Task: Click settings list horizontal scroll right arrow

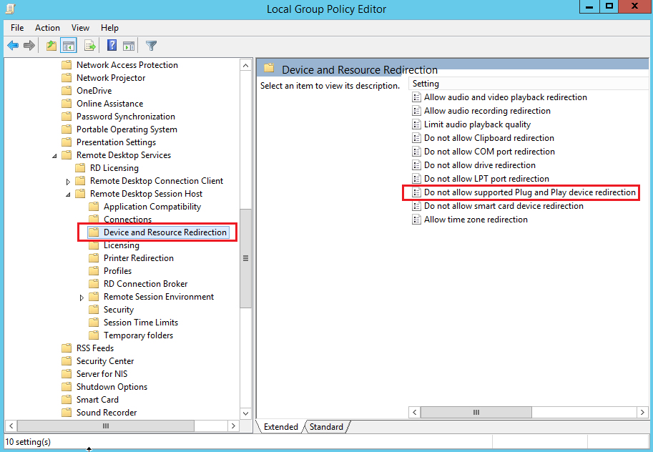Action: pyautogui.click(x=642, y=413)
